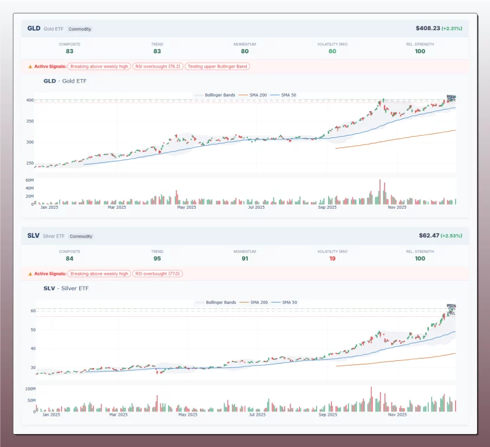Click the gray Bollinger Bands swatch in GLD legend
490x447 pixels.
[197, 94]
